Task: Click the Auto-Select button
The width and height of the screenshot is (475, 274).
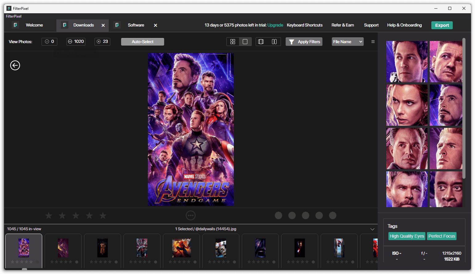Action: click(x=143, y=42)
